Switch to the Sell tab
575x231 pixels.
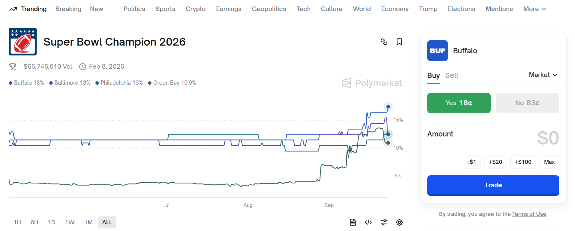point(452,75)
